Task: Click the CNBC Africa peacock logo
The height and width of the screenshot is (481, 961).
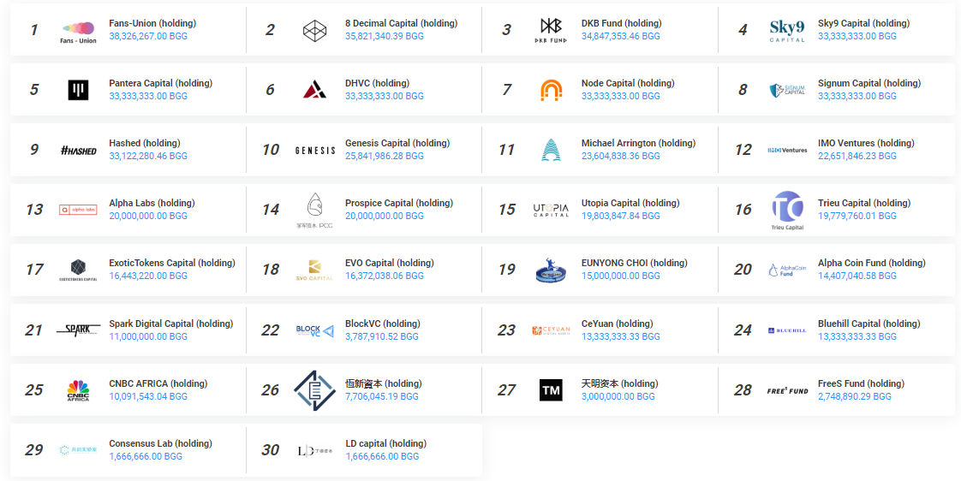Action: click(x=78, y=390)
